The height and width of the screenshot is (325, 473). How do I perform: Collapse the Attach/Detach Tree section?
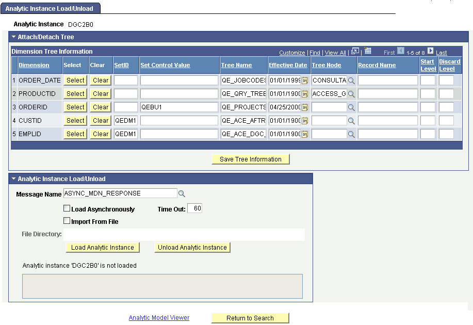(12, 37)
